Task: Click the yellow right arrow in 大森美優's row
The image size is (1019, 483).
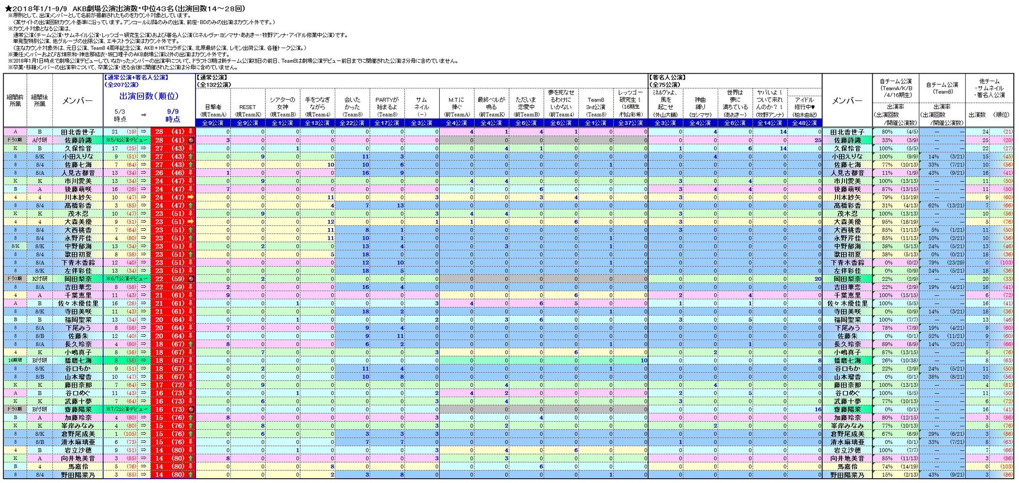Action: (191, 222)
